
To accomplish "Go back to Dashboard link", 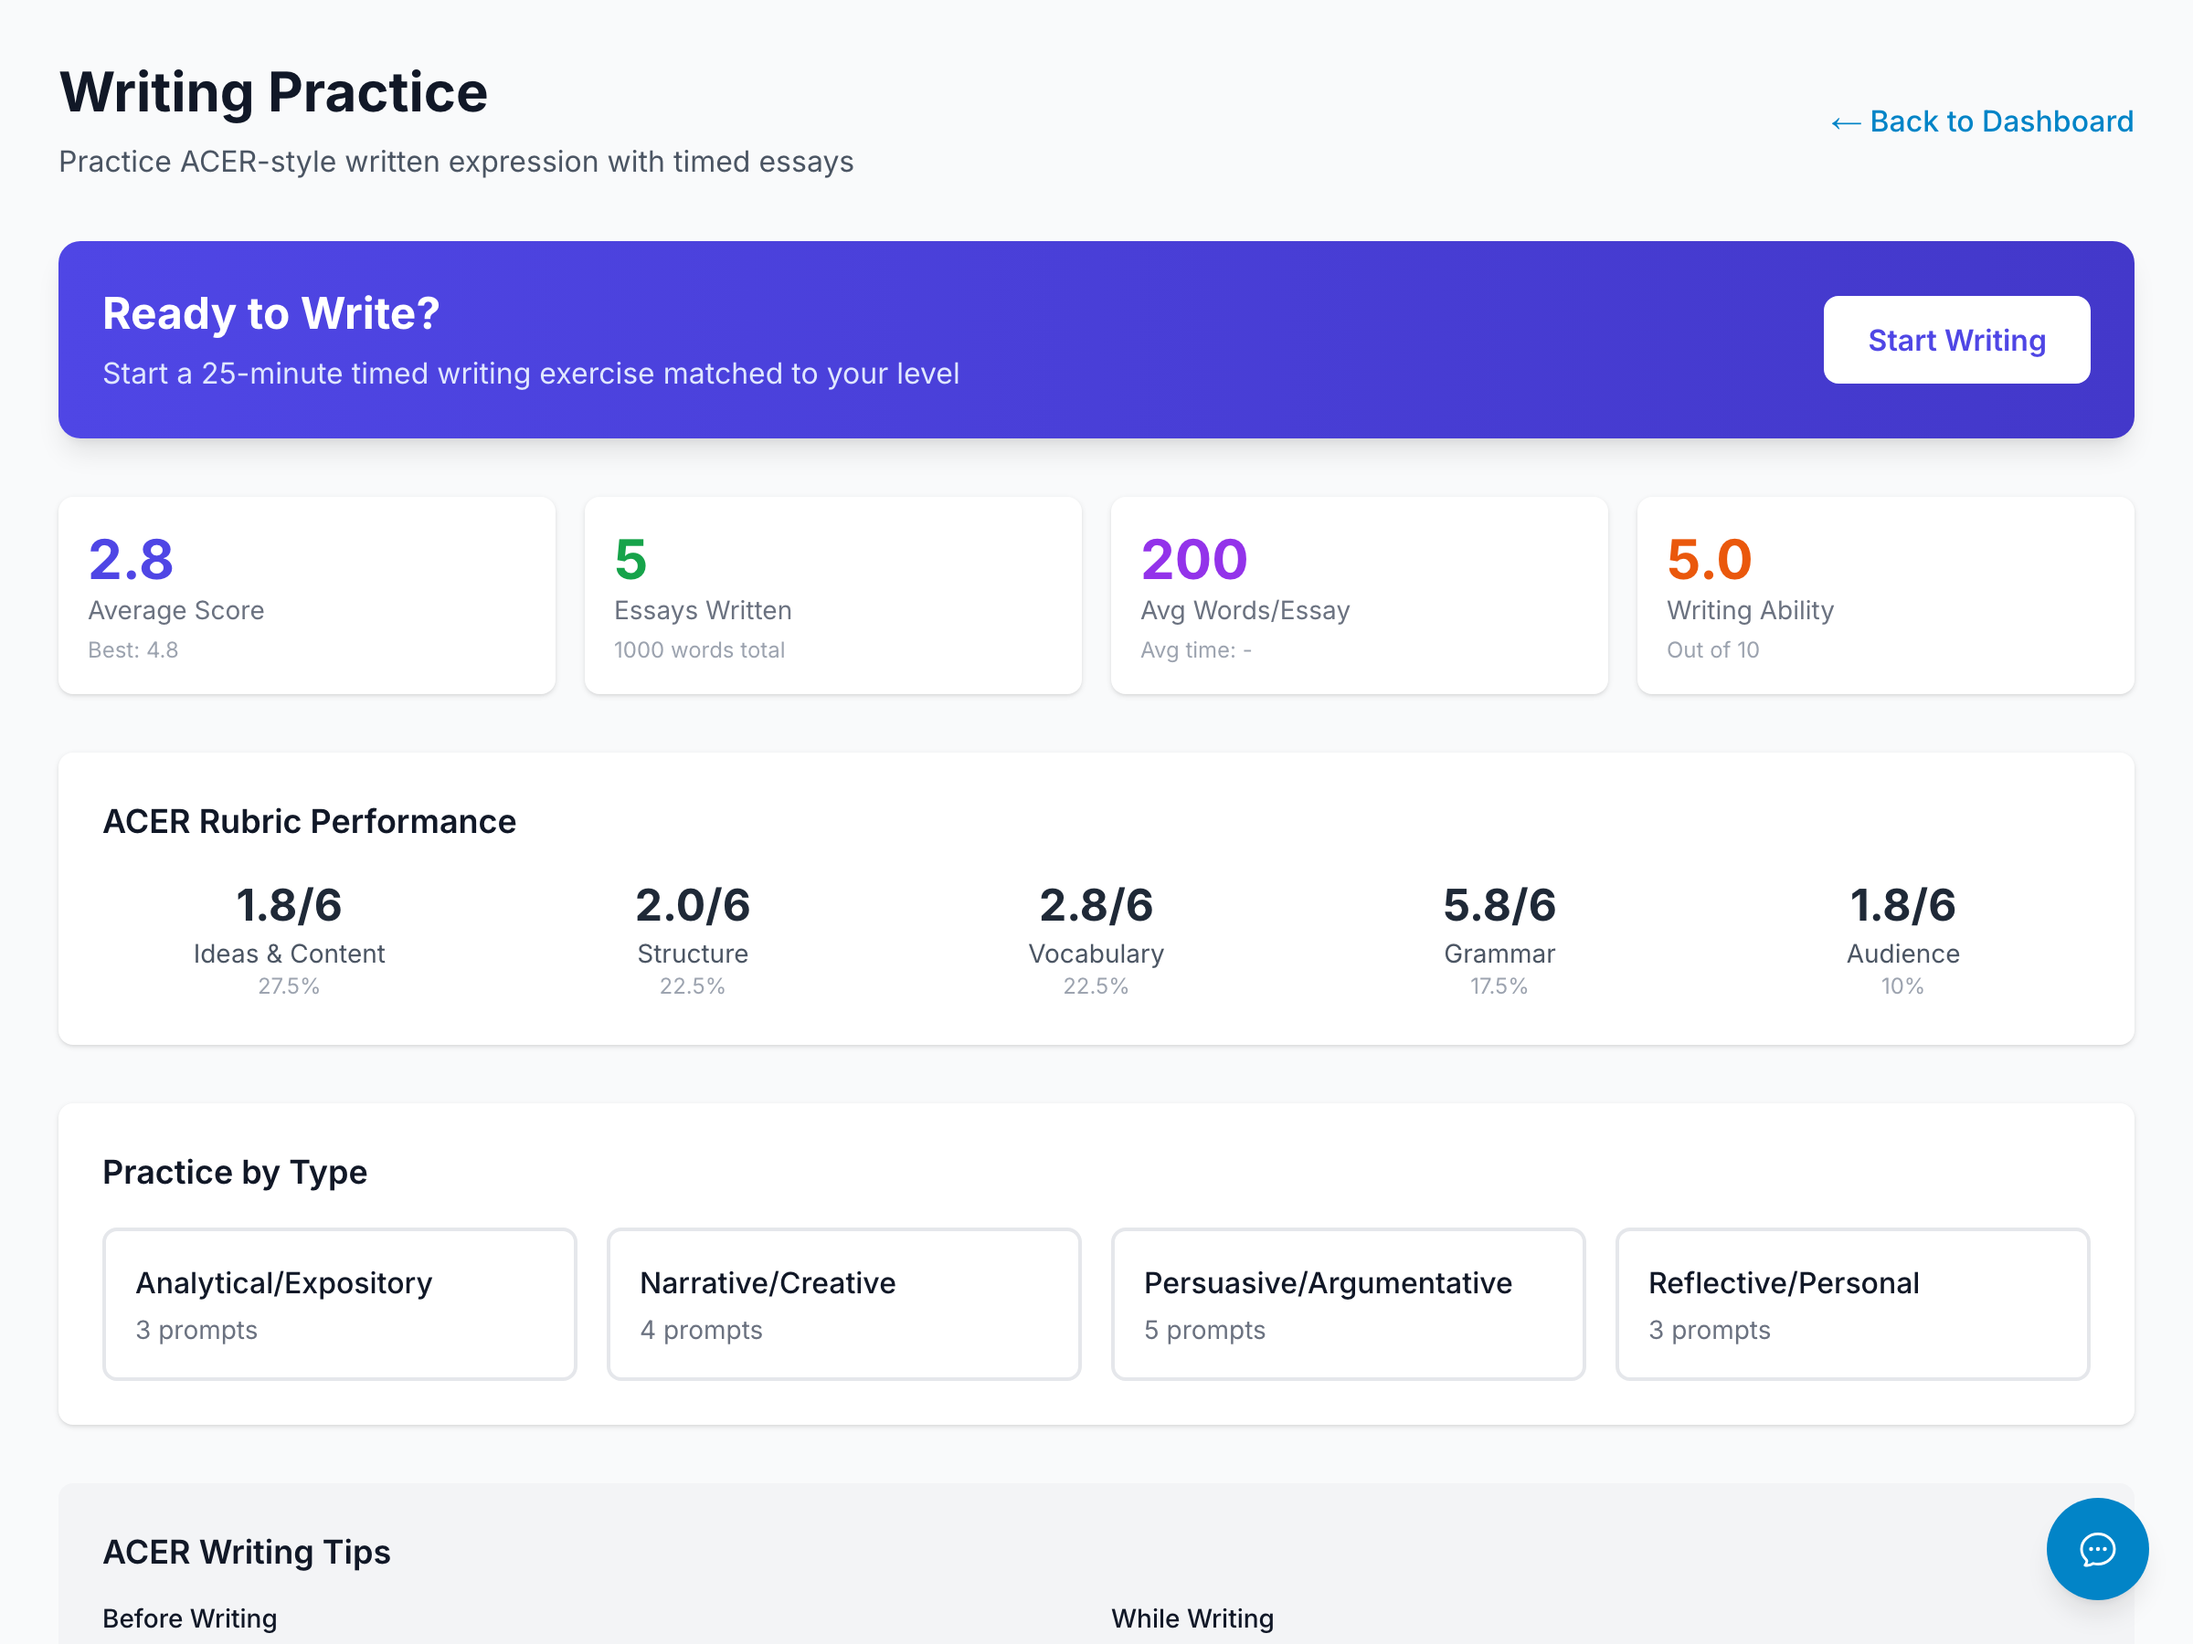I will (1982, 121).
